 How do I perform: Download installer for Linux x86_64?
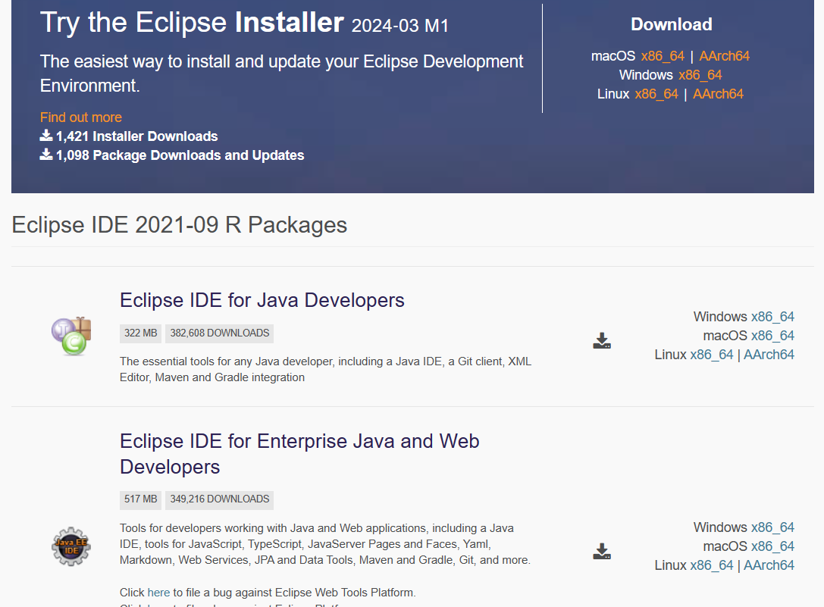pyautogui.click(x=656, y=94)
